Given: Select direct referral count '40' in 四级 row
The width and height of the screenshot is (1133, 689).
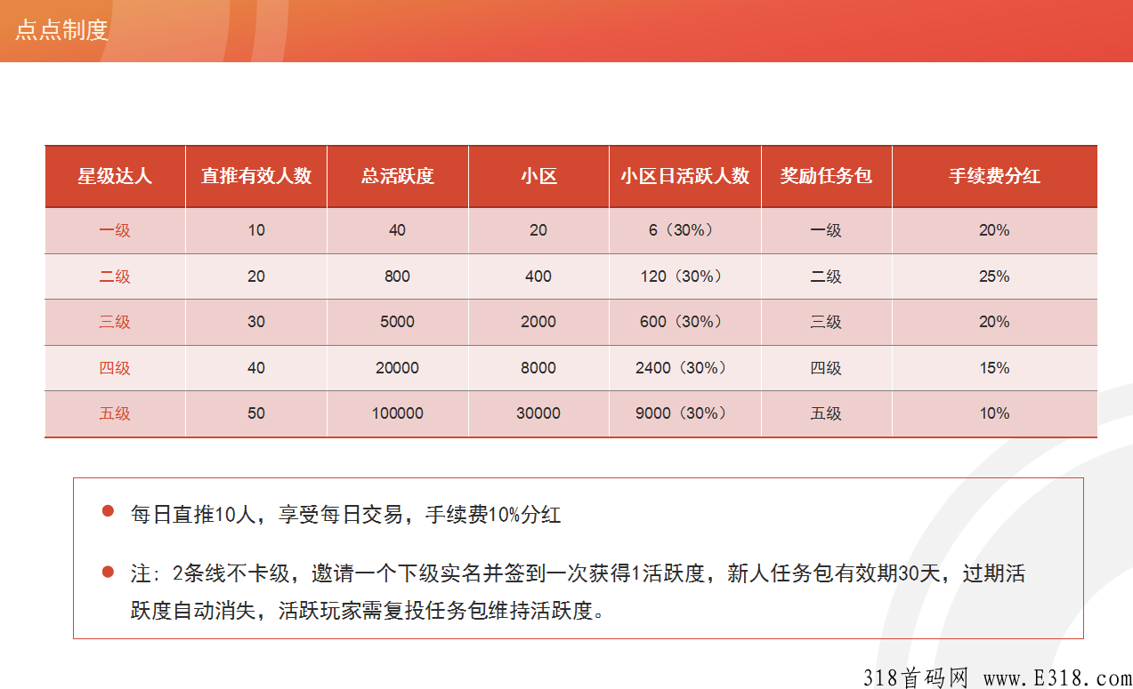Looking at the screenshot, I should coord(256,368).
